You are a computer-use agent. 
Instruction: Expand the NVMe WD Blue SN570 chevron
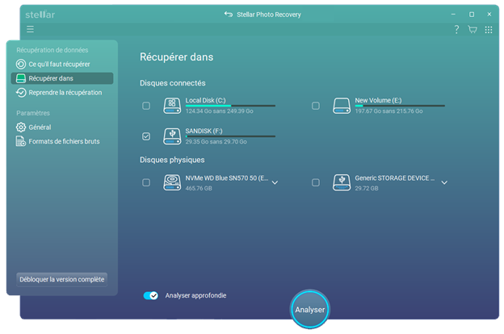pos(275,182)
